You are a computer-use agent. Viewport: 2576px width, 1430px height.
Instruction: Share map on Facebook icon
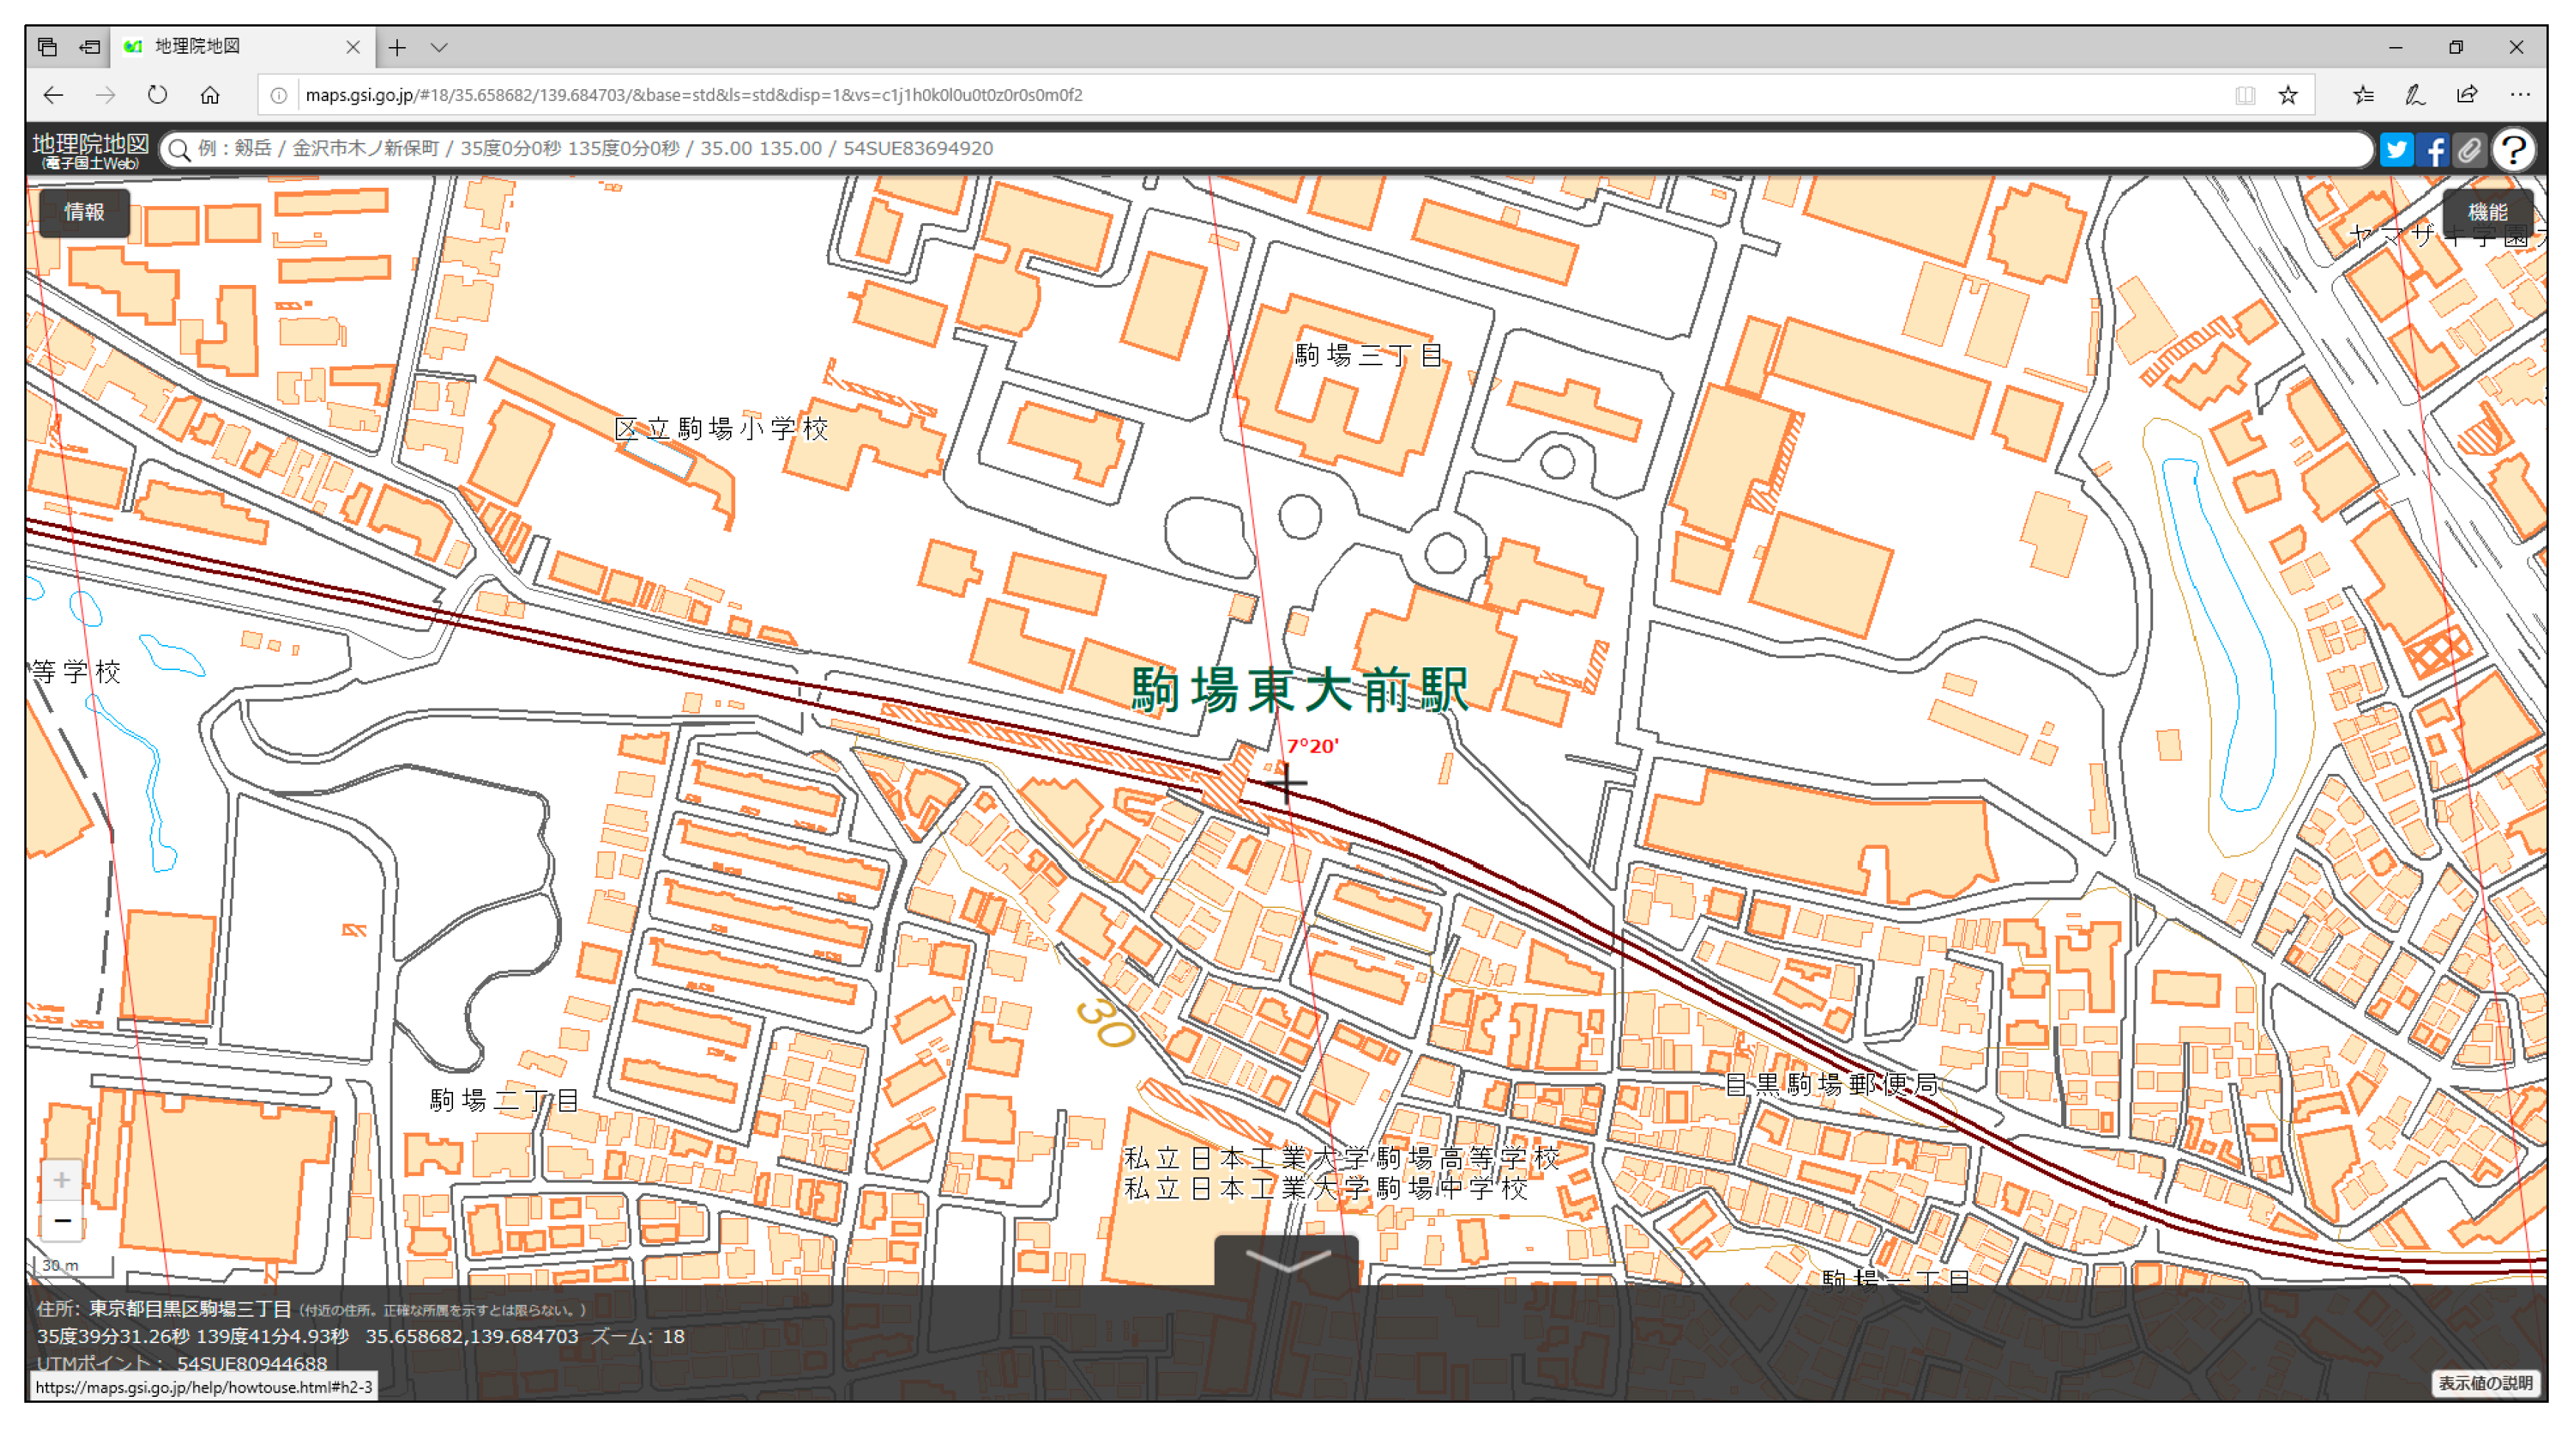[2432, 150]
